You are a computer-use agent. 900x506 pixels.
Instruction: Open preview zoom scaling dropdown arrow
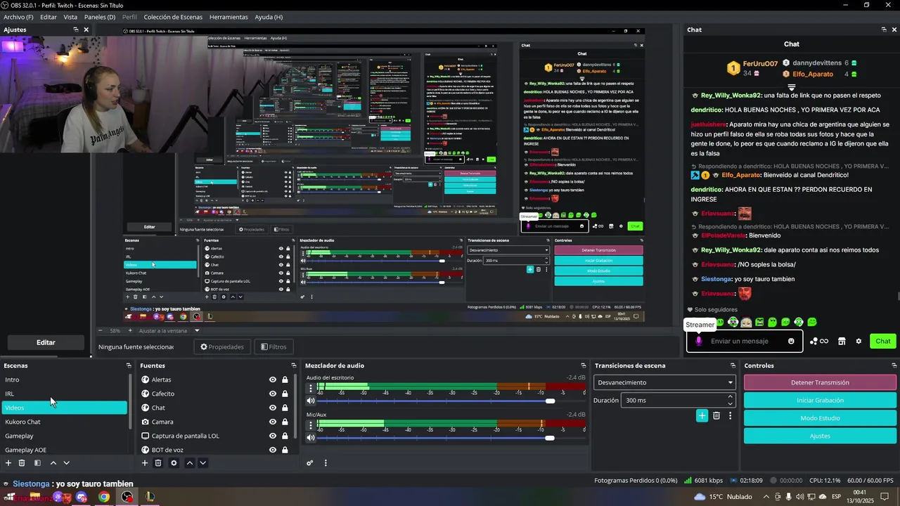197,330
